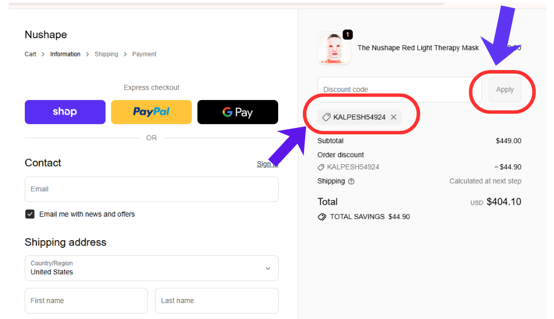This screenshot has height=319, width=554.
Task: Uncheck Email me with news and offers
Action: coord(30,214)
